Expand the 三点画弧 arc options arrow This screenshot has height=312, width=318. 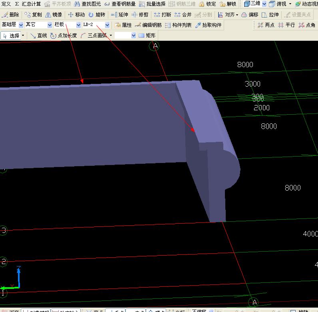pos(111,36)
